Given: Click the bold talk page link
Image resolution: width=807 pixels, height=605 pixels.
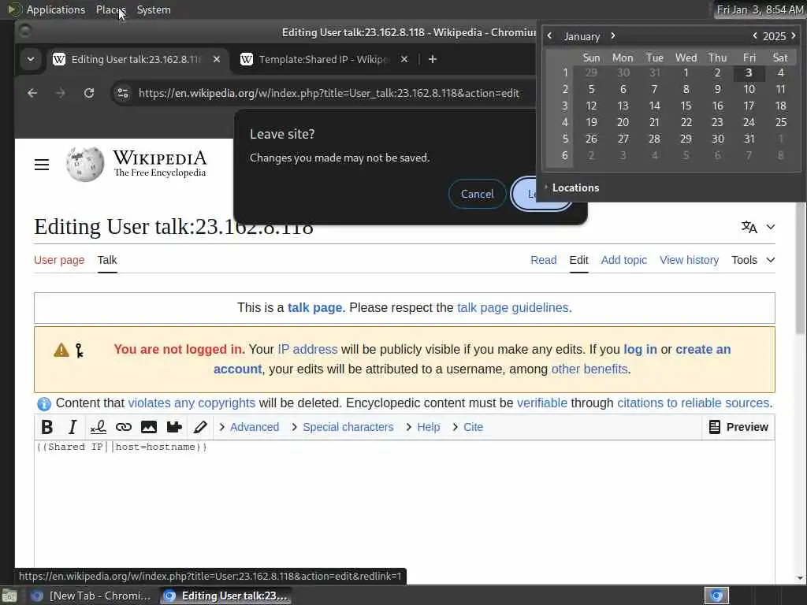Looking at the screenshot, I should point(314,308).
